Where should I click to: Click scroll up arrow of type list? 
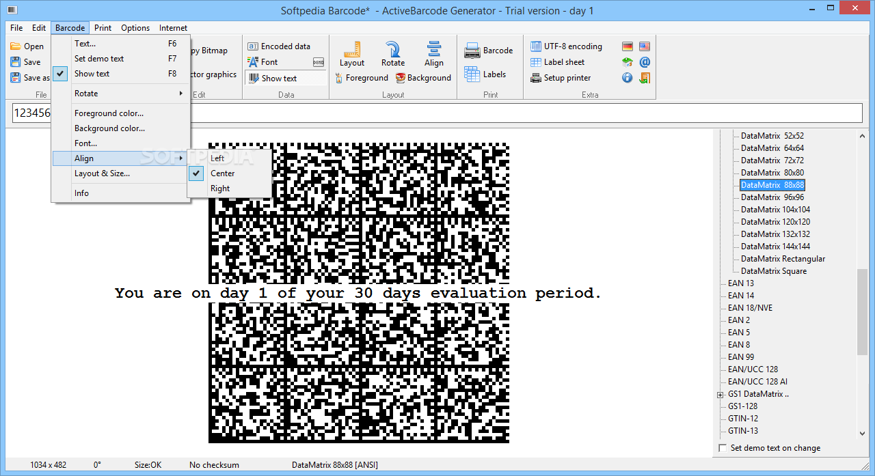[x=862, y=135]
